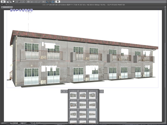This screenshot has width=167, height=125.
Task: Click the second 3D camera move manipulator icon
Action: point(14,10)
